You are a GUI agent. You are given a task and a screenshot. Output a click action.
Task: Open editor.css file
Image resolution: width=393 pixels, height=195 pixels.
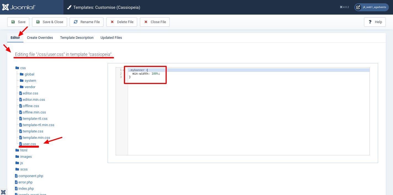tap(30, 93)
